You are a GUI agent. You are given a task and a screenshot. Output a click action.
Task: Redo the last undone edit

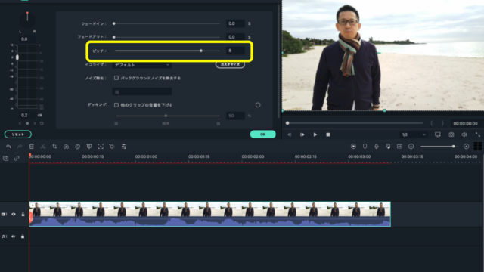tap(20, 147)
